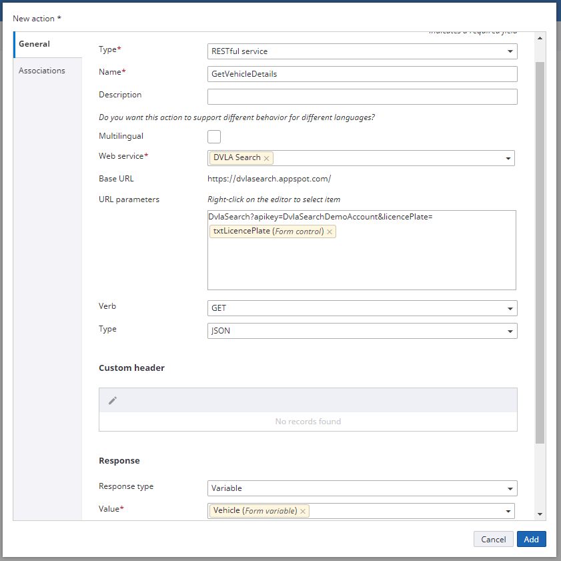Click the Cancel button

[494, 539]
